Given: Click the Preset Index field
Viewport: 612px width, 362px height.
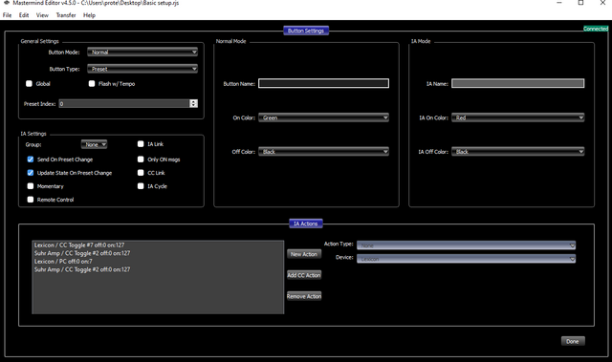Looking at the screenshot, I should [124, 104].
